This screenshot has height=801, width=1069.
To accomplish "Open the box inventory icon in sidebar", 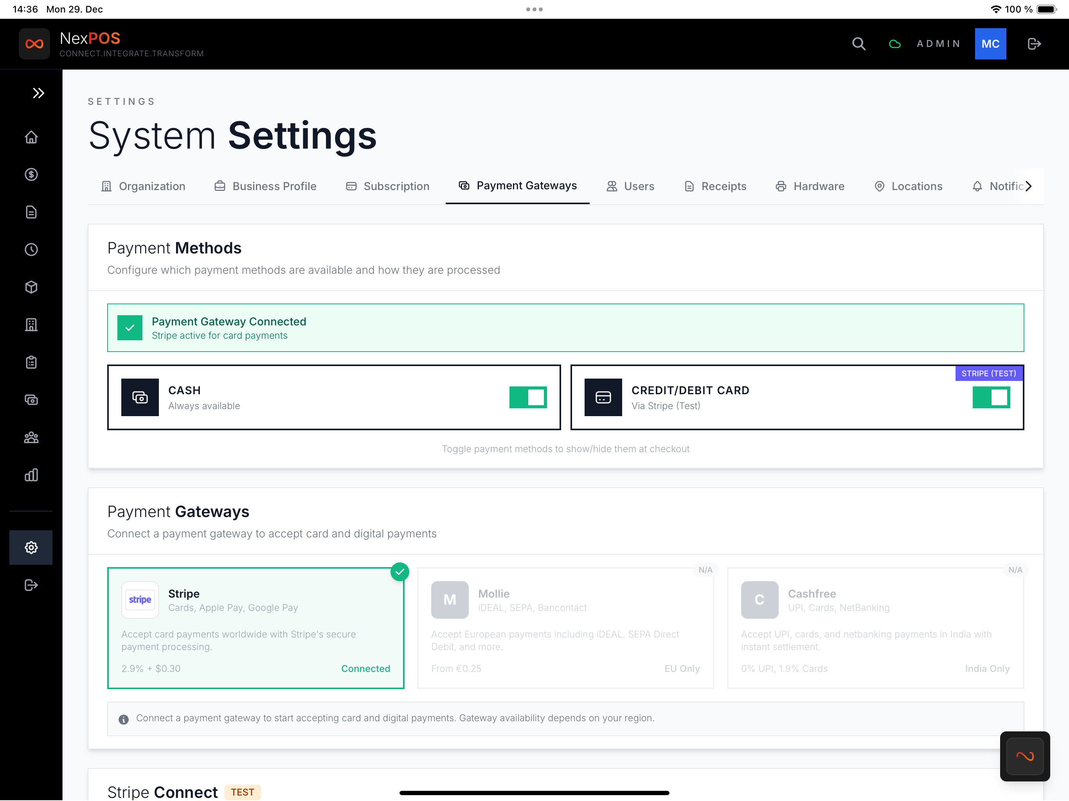I will pyautogui.click(x=31, y=287).
